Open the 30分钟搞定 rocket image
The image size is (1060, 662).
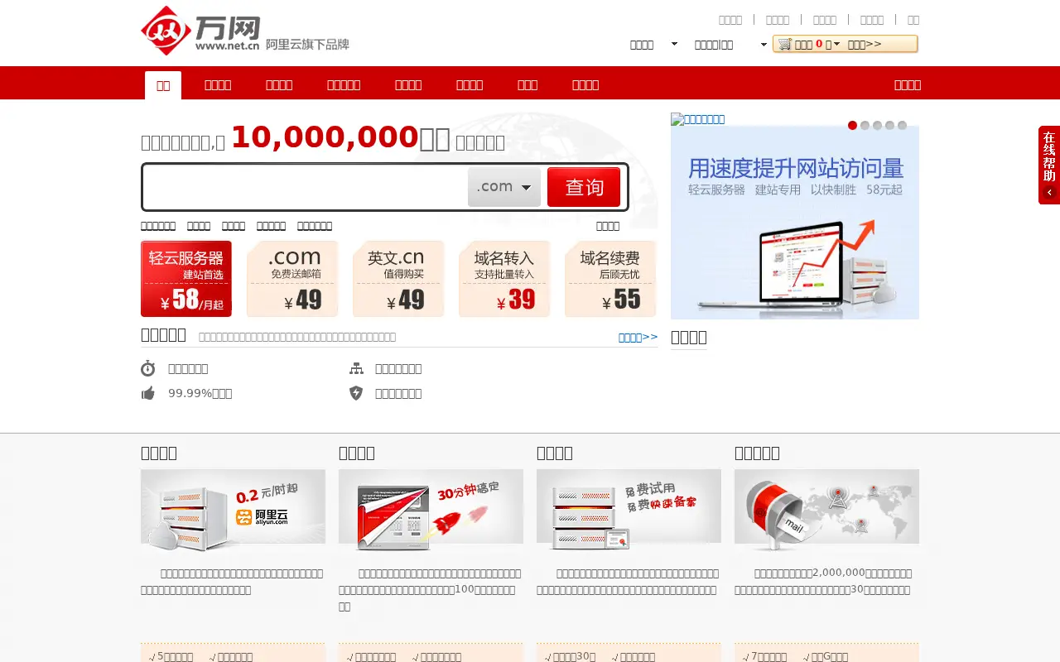click(x=431, y=511)
